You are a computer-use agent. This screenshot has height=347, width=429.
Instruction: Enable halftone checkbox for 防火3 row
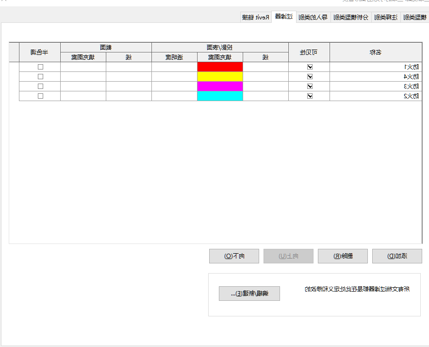pos(40,87)
